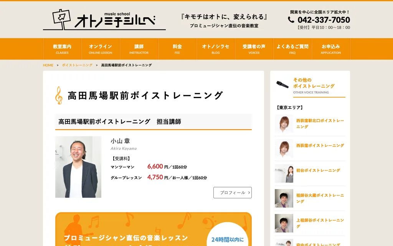The height and width of the screenshot is (246, 393).
Task: Click the main page title 高田馬場駅前ボイストレーニング
Action: [x=145, y=95]
